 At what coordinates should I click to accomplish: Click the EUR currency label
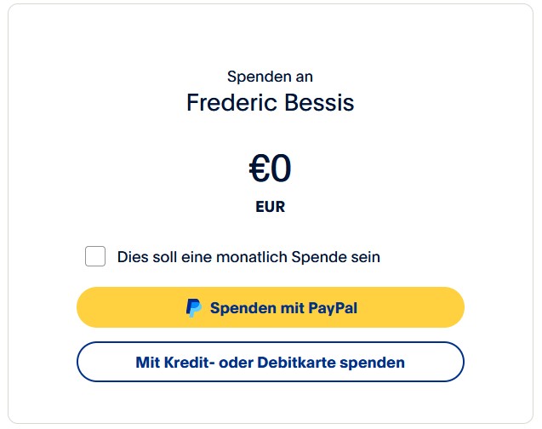pyautogui.click(x=271, y=206)
